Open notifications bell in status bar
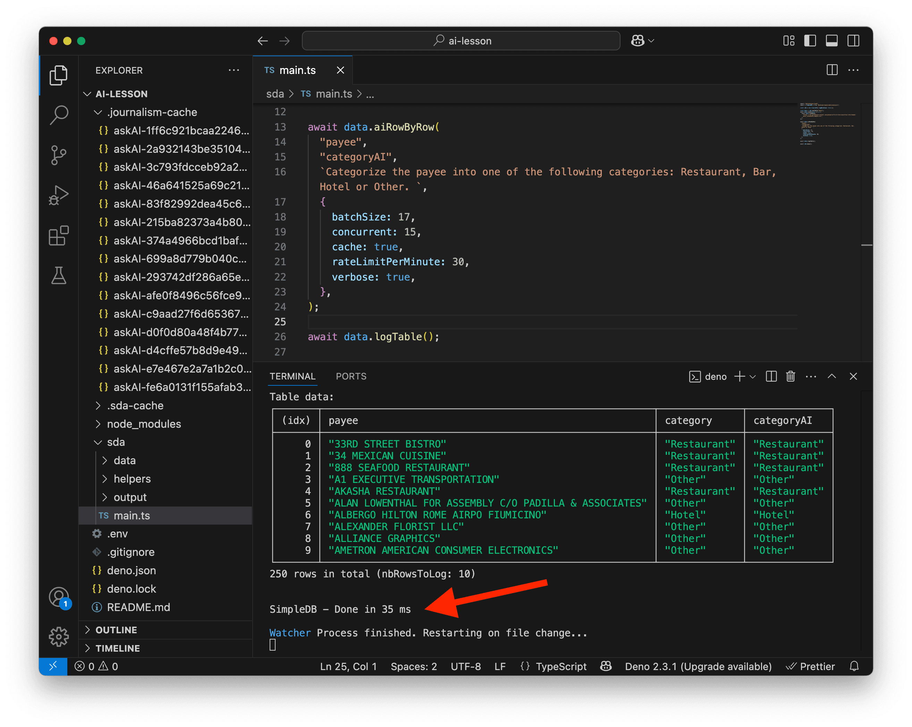 (854, 667)
